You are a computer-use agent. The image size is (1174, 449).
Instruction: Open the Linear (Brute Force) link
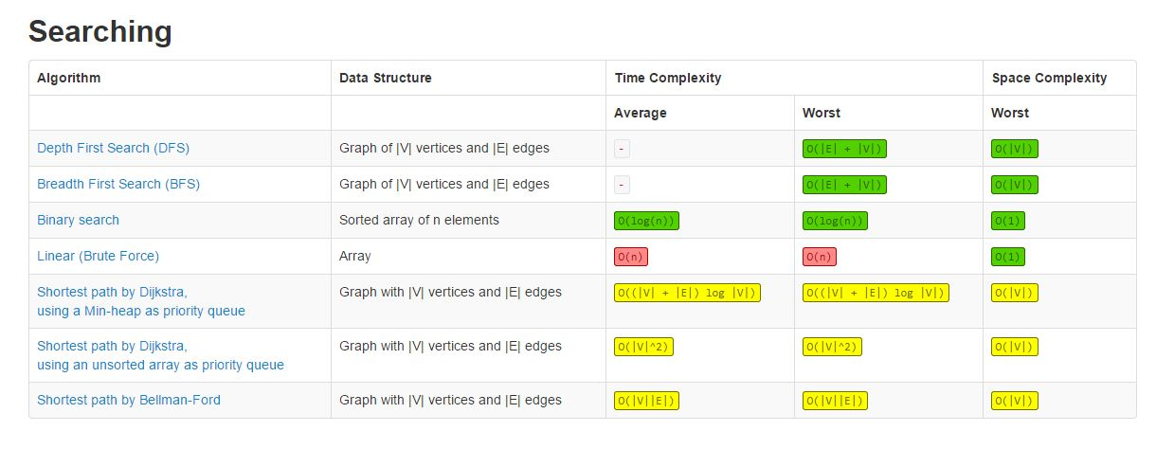coord(98,256)
